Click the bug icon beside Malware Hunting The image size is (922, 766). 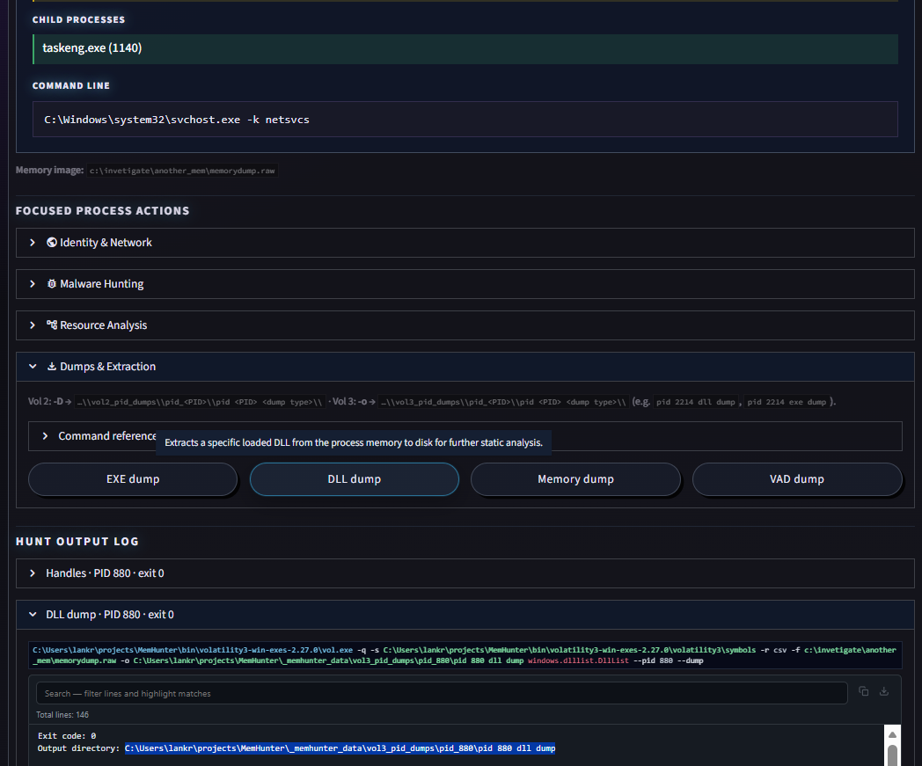(52, 284)
